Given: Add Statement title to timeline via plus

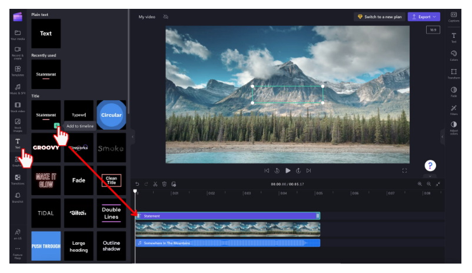Looking at the screenshot, I should [56, 126].
